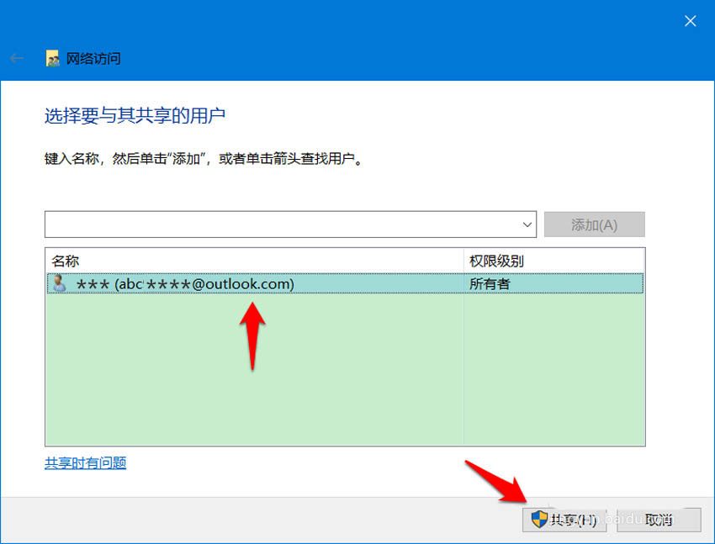Screen dimensions: 715x544
Task: Click the back arrow at the top left
Action: (x=17, y=58)
